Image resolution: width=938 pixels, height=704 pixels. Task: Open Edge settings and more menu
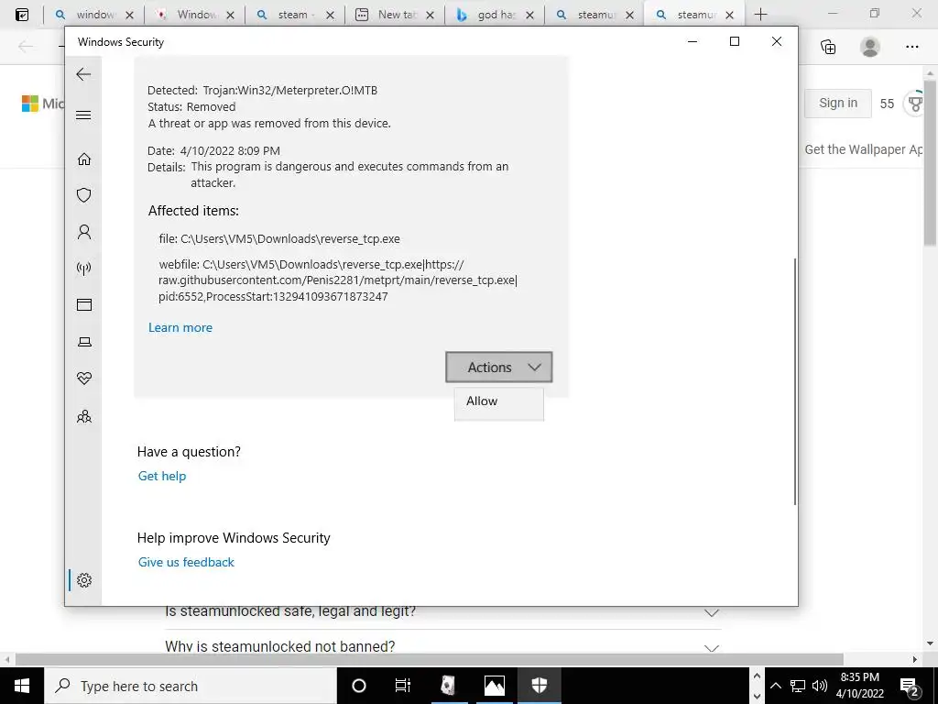click(x=911, y=47)
